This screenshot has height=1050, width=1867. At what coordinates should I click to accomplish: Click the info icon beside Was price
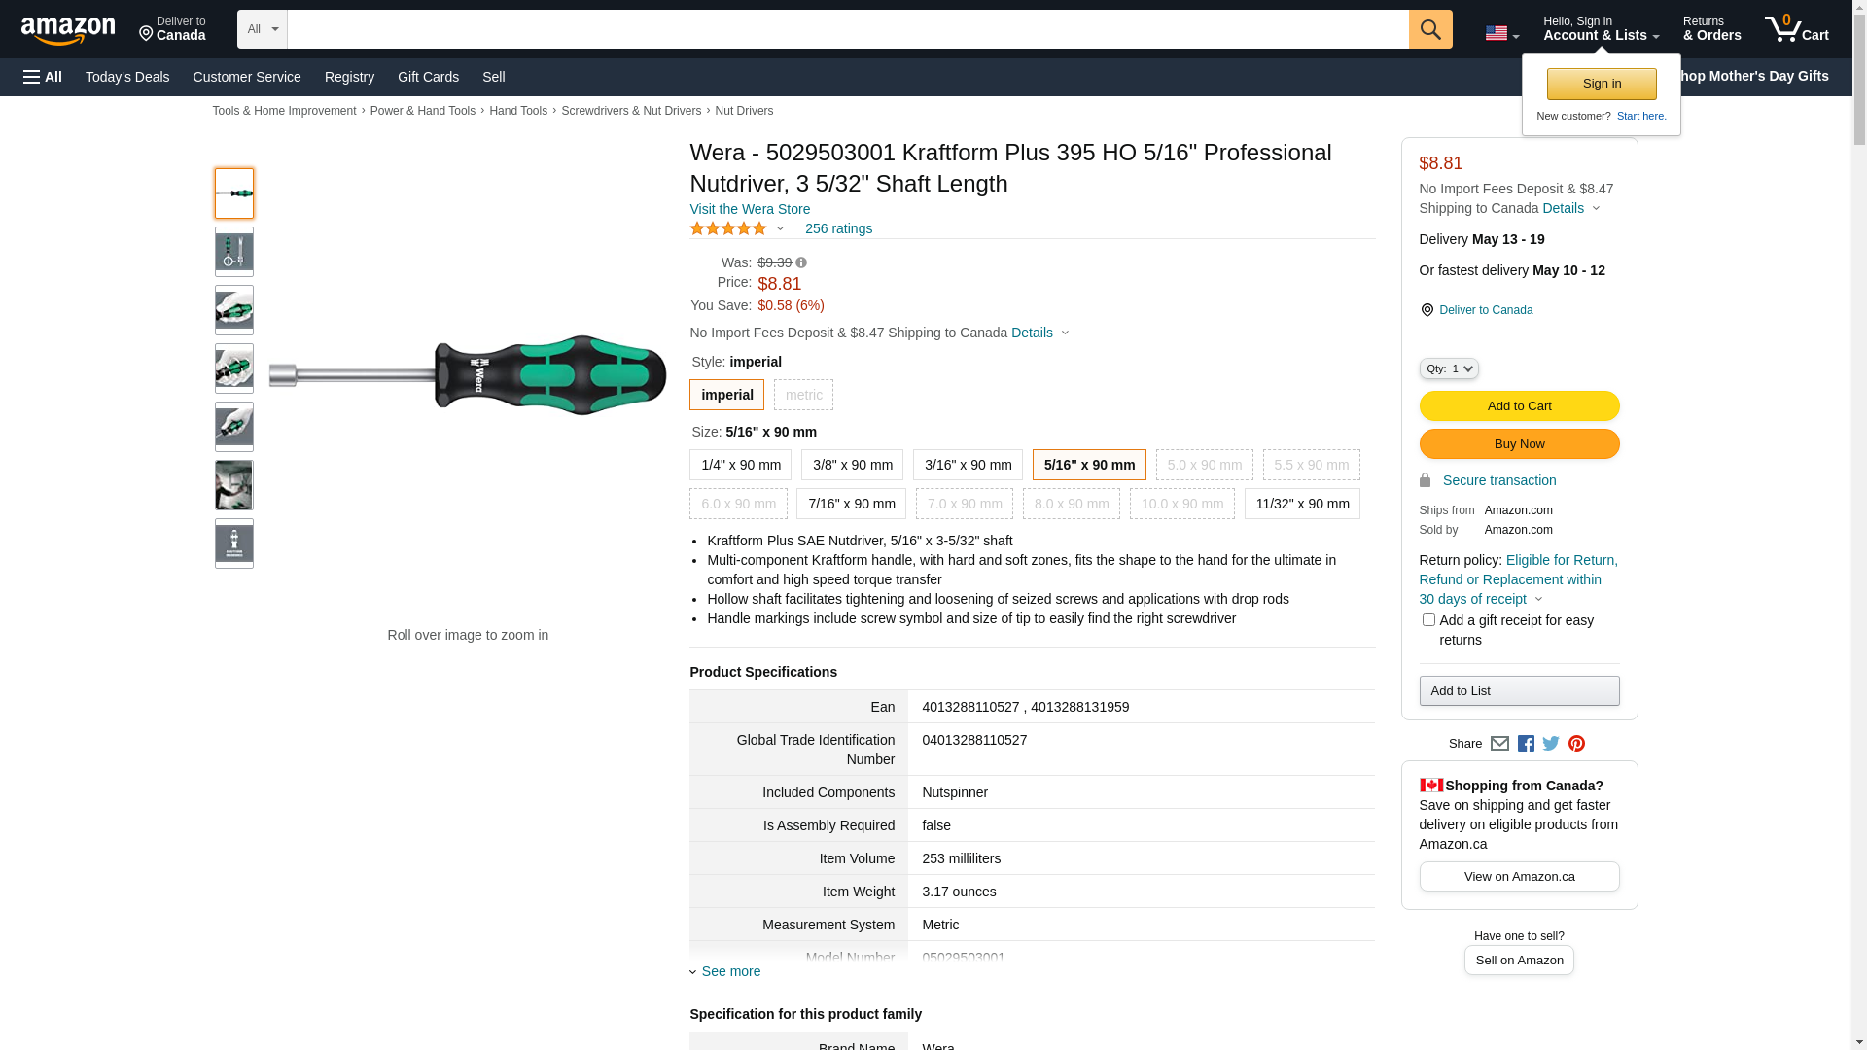click(x=801, y=262)
